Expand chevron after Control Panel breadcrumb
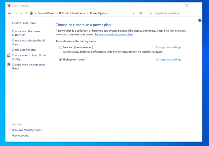The image size is (209, 146). click(56, 13)
